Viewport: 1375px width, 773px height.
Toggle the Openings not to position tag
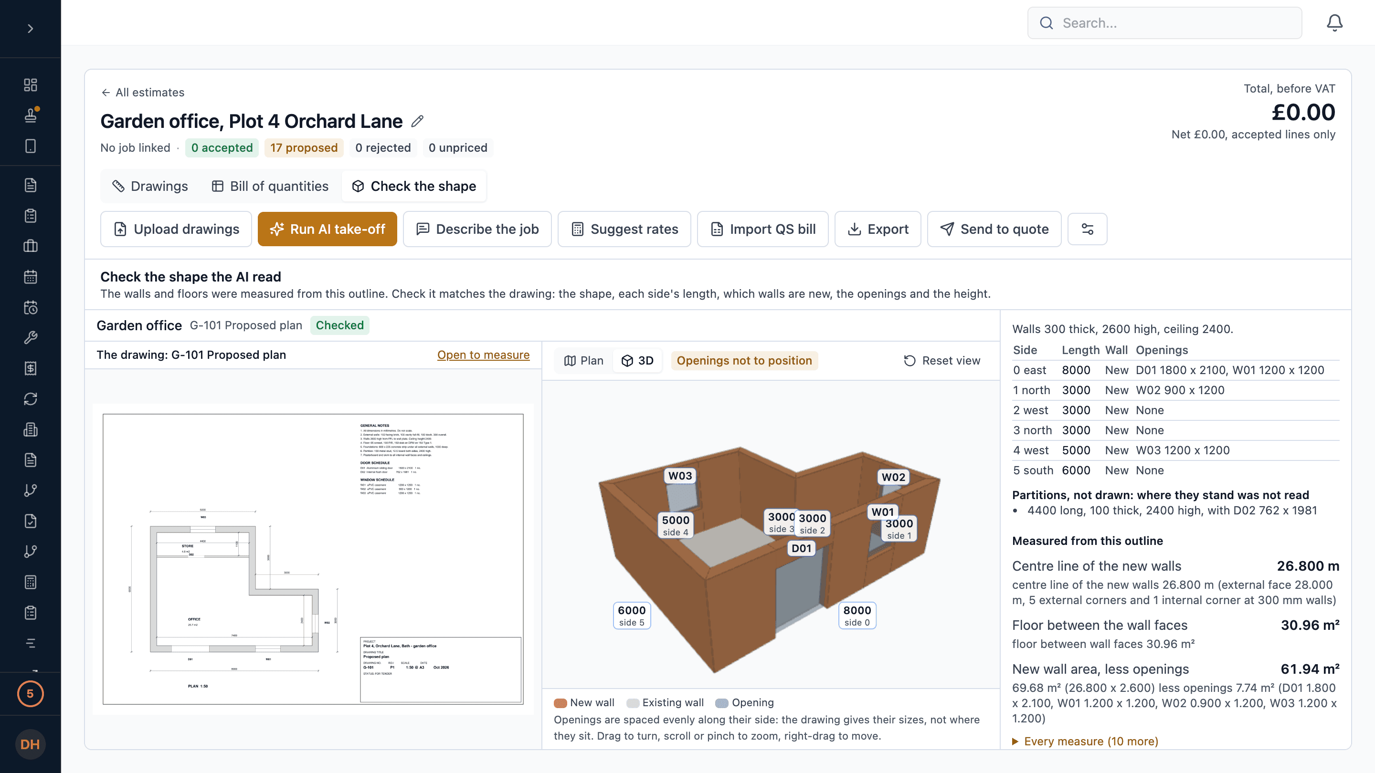744,361
